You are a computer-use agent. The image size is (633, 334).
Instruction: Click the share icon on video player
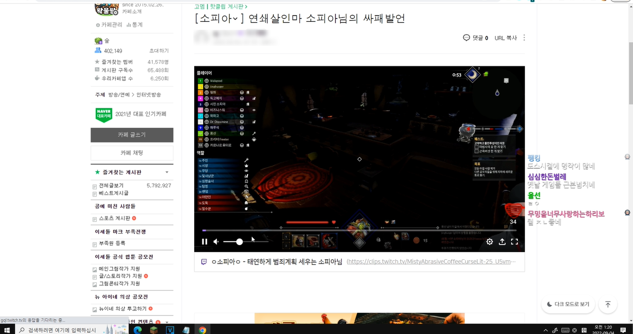pos(502,242)
